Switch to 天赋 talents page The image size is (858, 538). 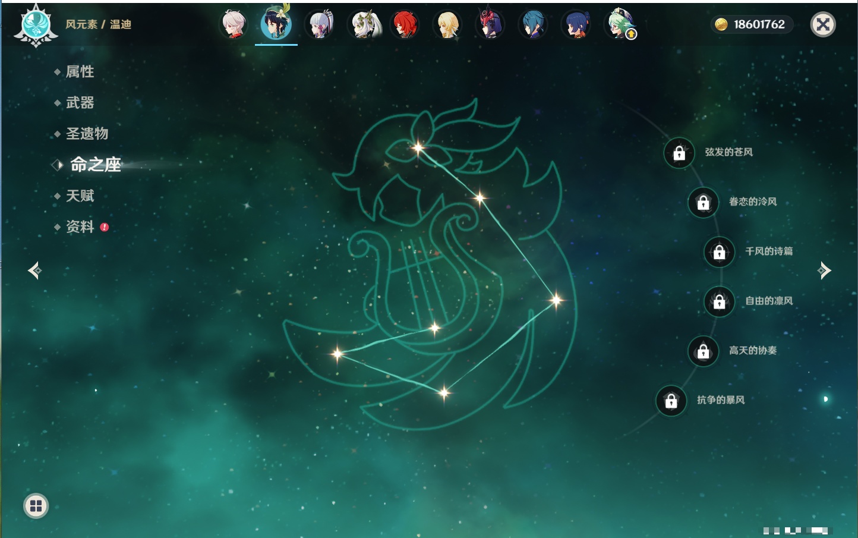point(80,196)
